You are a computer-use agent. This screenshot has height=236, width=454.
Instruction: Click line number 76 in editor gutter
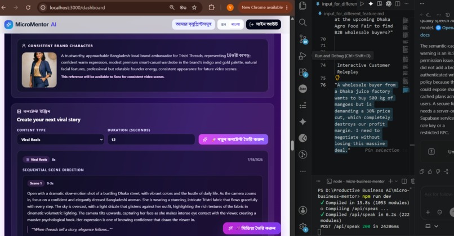click(x=323, y=85)
